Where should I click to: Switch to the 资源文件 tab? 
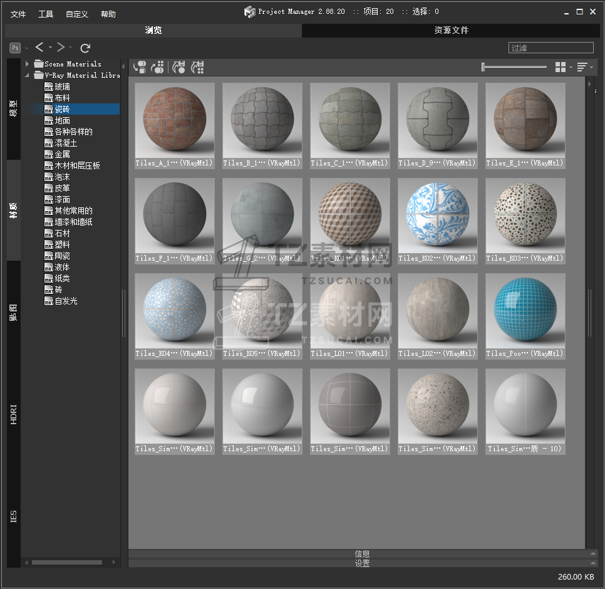[451, 30]
